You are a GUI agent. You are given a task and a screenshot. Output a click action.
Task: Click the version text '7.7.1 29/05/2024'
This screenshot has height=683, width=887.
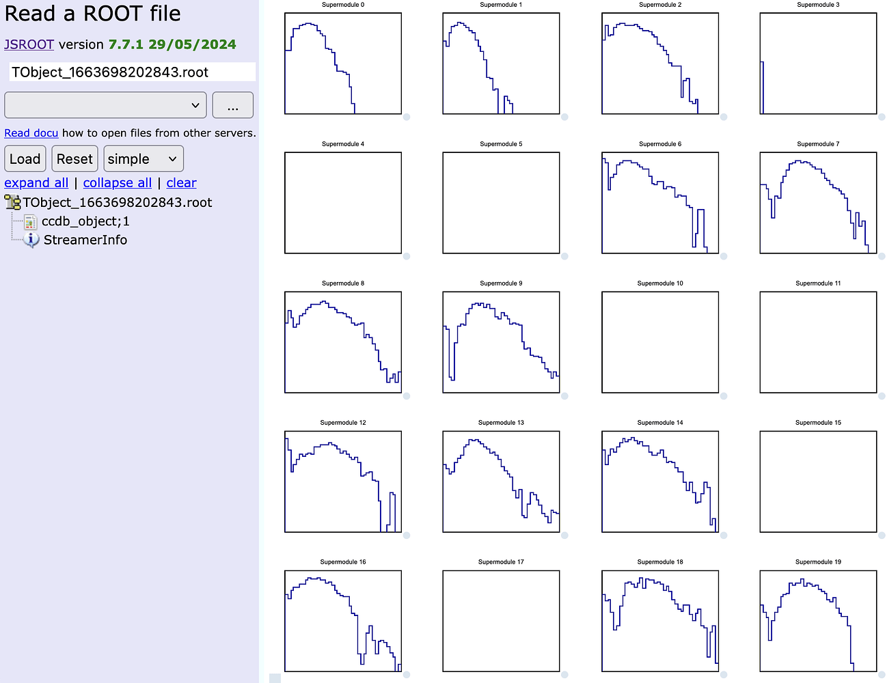coord(172,44)
